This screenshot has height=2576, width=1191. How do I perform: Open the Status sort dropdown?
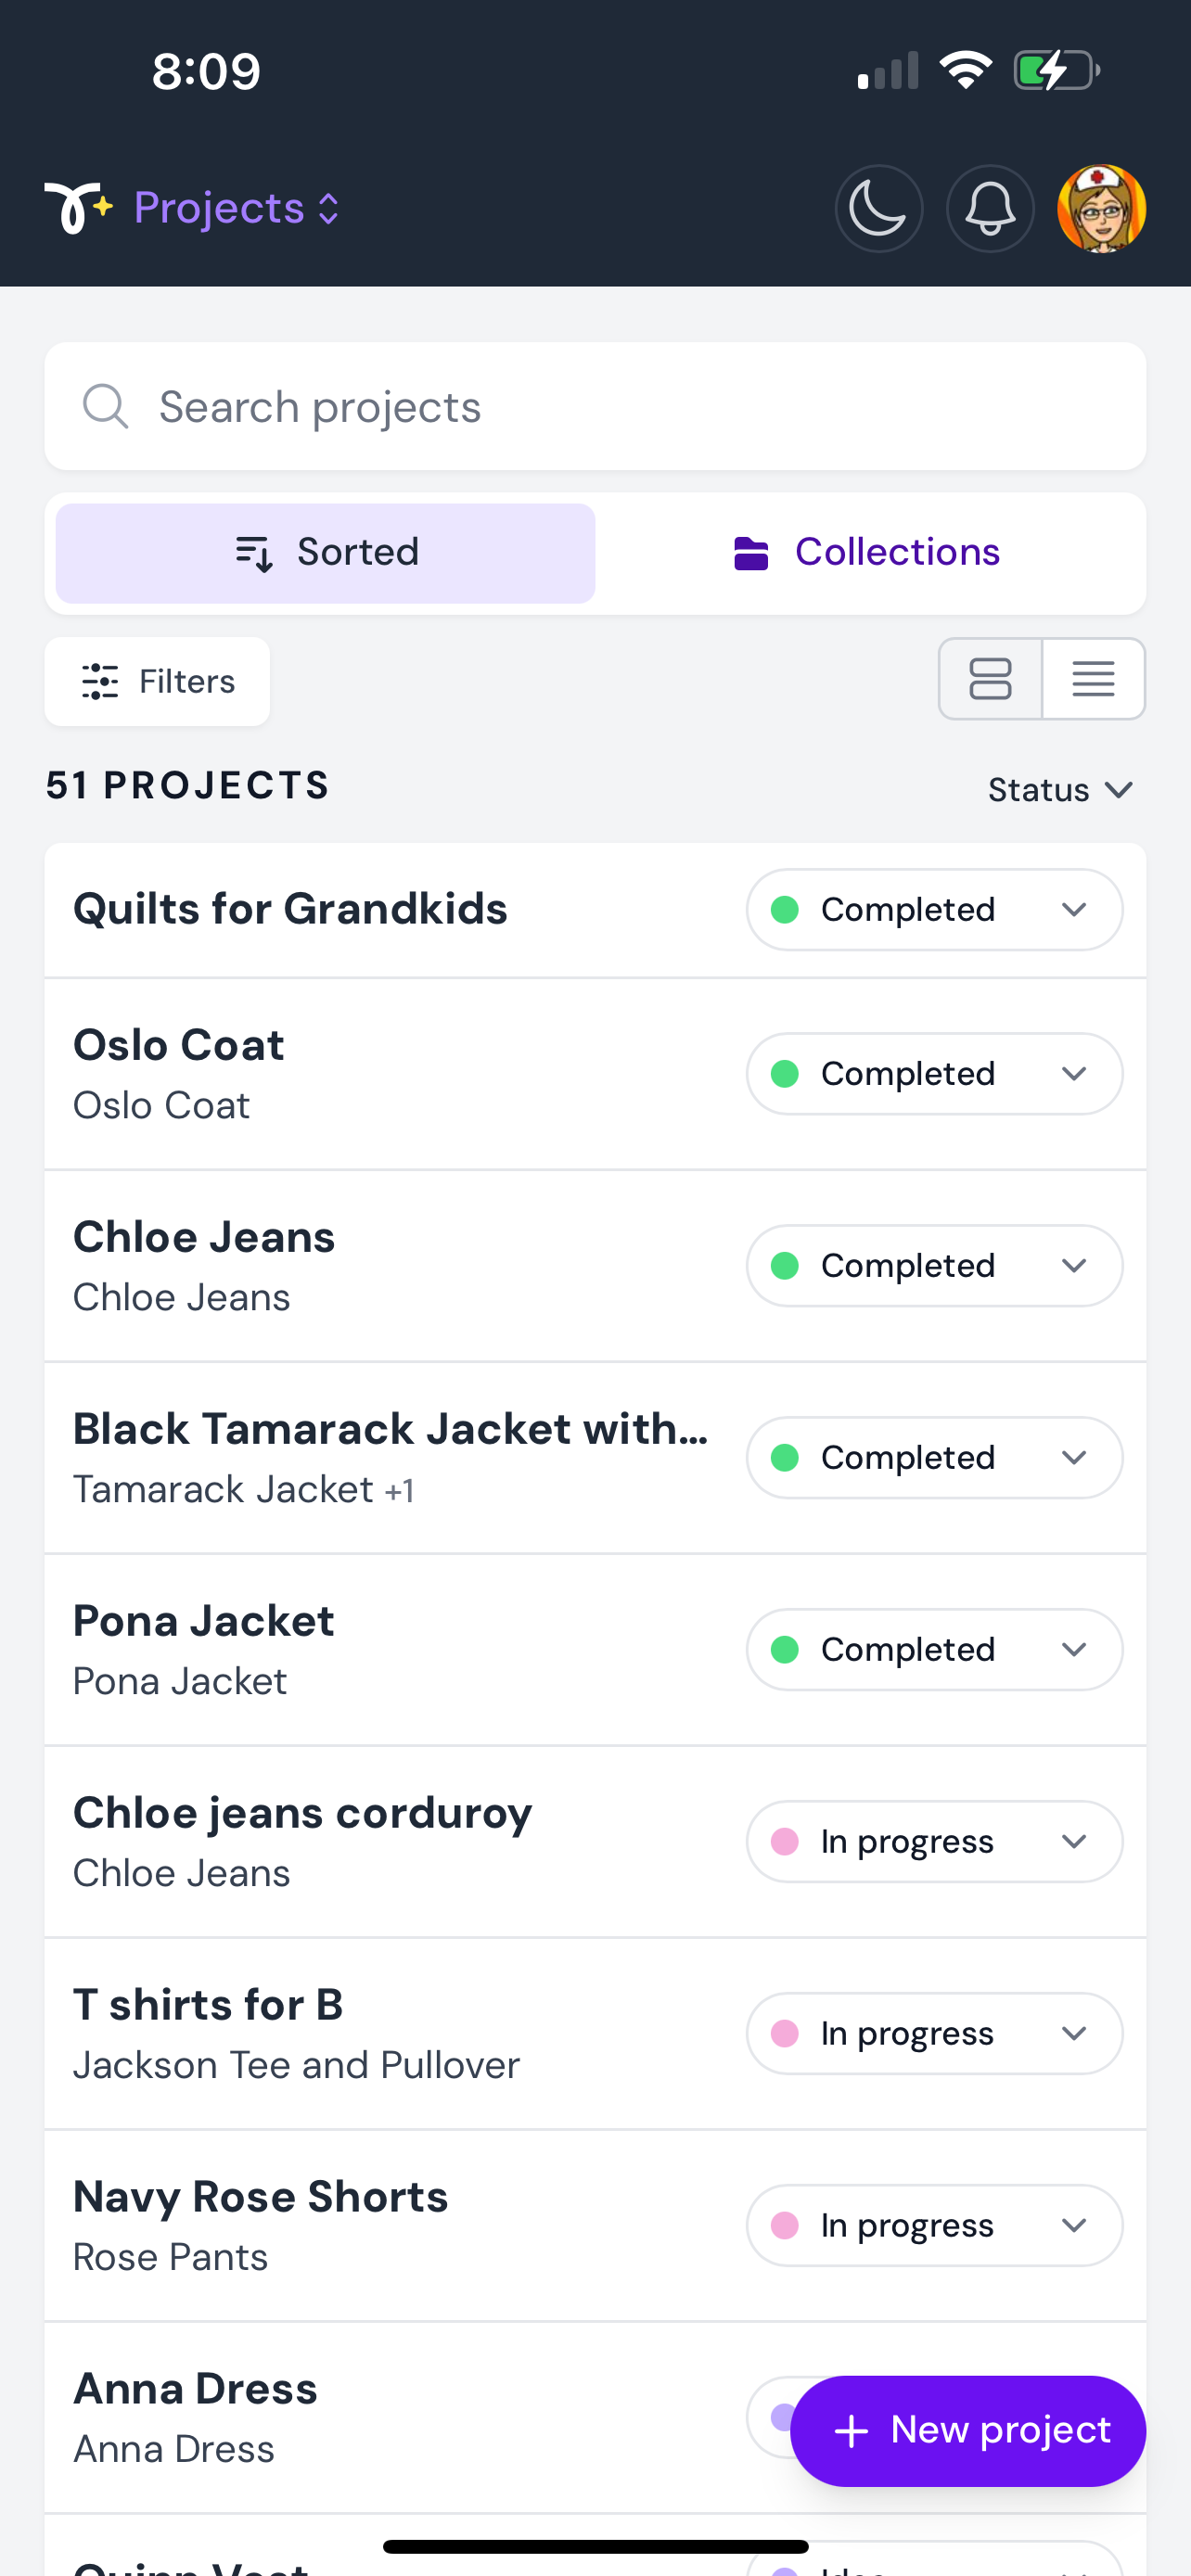pyautogui.click(x=1060, y=790)
